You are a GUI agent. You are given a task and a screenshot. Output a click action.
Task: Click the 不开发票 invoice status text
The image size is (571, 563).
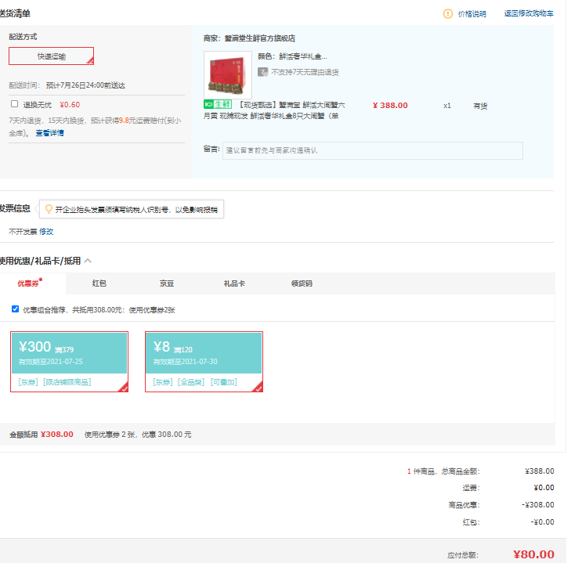coord(23,232)
